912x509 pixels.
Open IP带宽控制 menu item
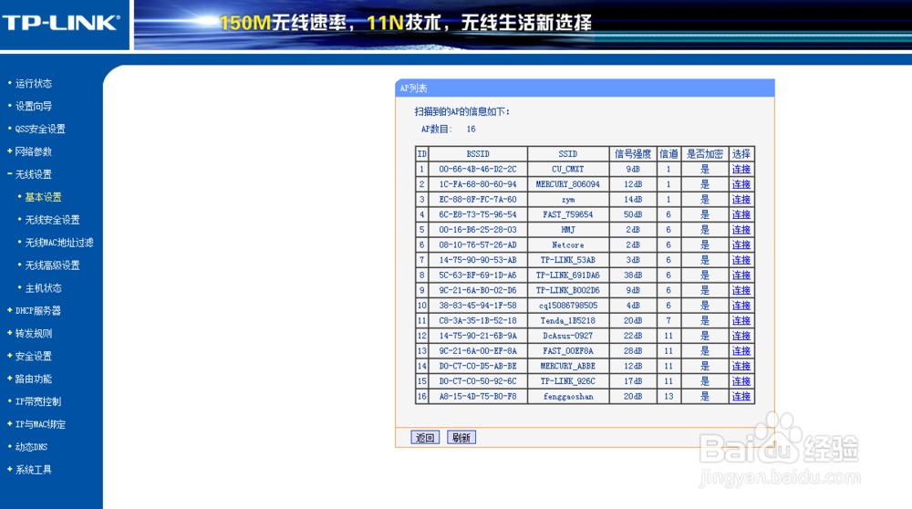click(37, 400)
